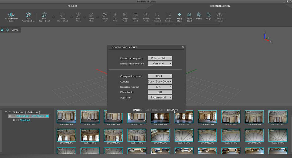Switch to the PROJECT tab

73,6
